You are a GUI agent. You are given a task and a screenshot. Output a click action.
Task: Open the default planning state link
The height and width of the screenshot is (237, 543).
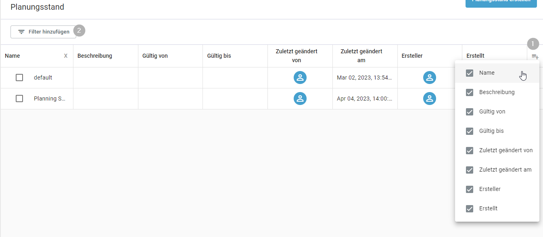(43, 78)
